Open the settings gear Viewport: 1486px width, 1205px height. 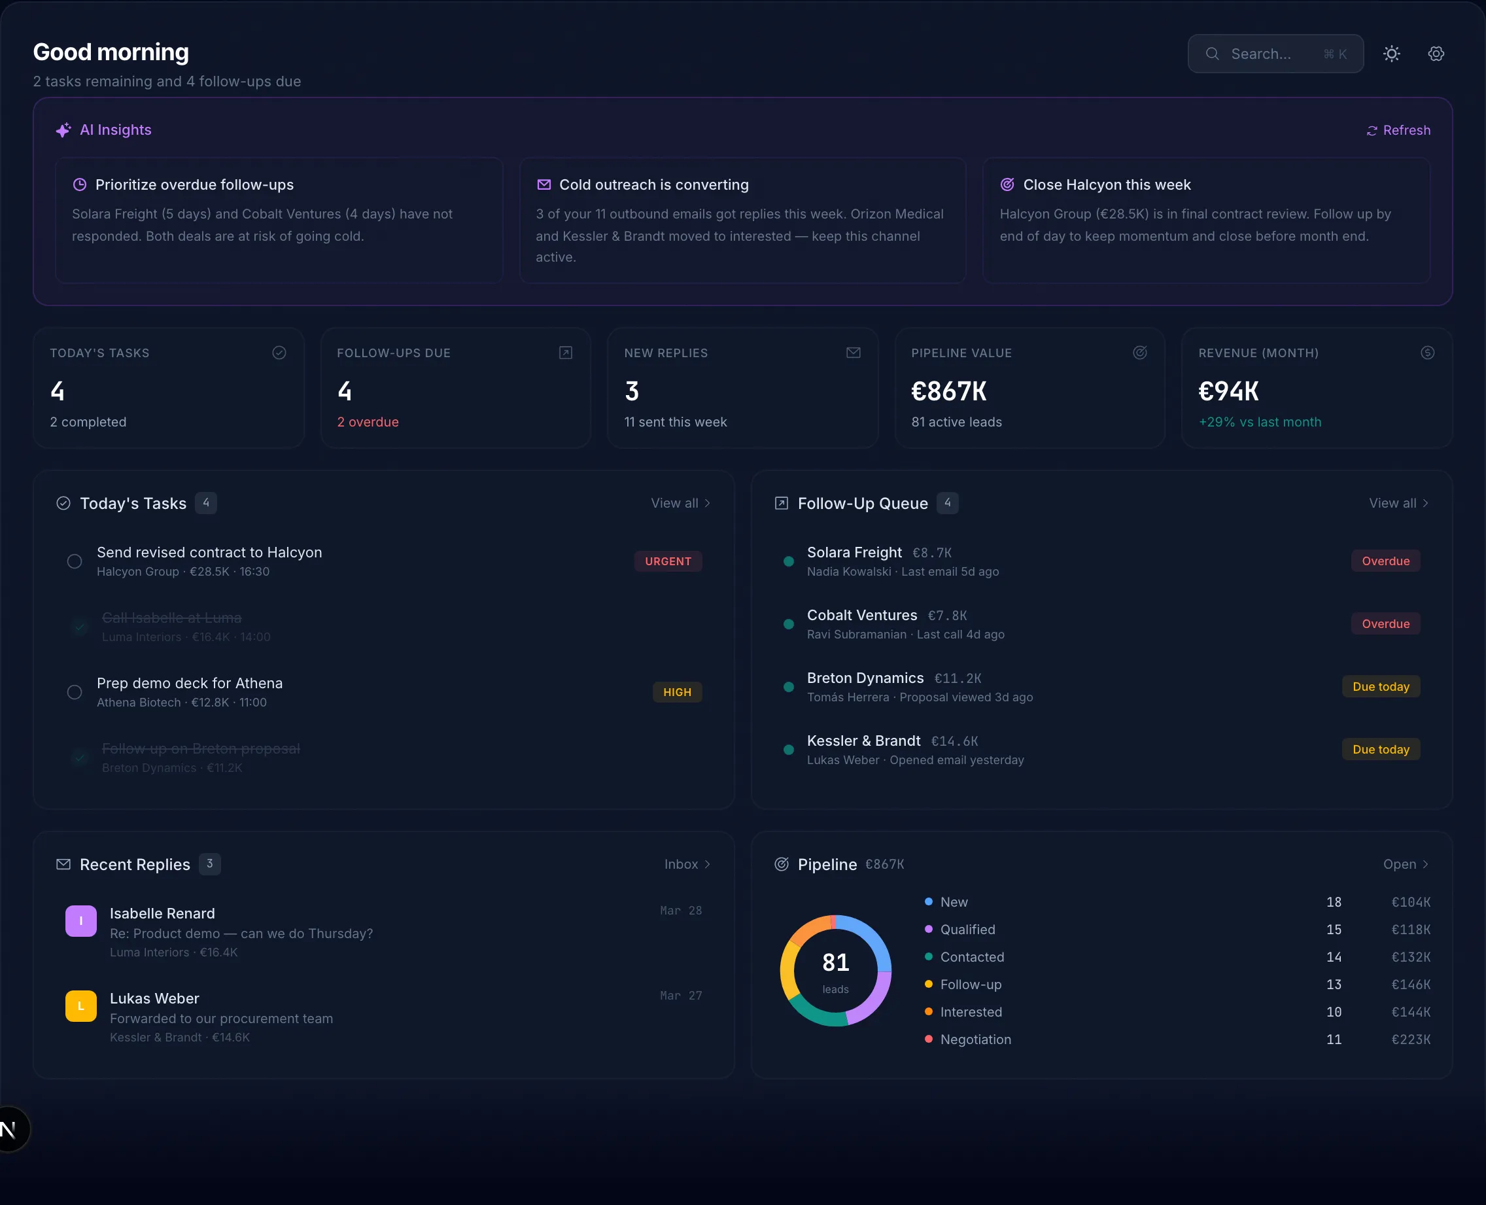(x=1436, y=54)
